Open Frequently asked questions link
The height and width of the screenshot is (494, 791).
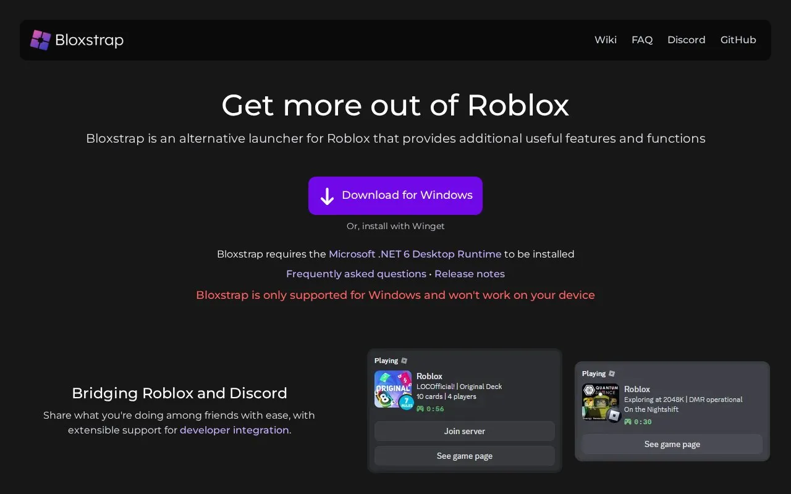point(356,274)
